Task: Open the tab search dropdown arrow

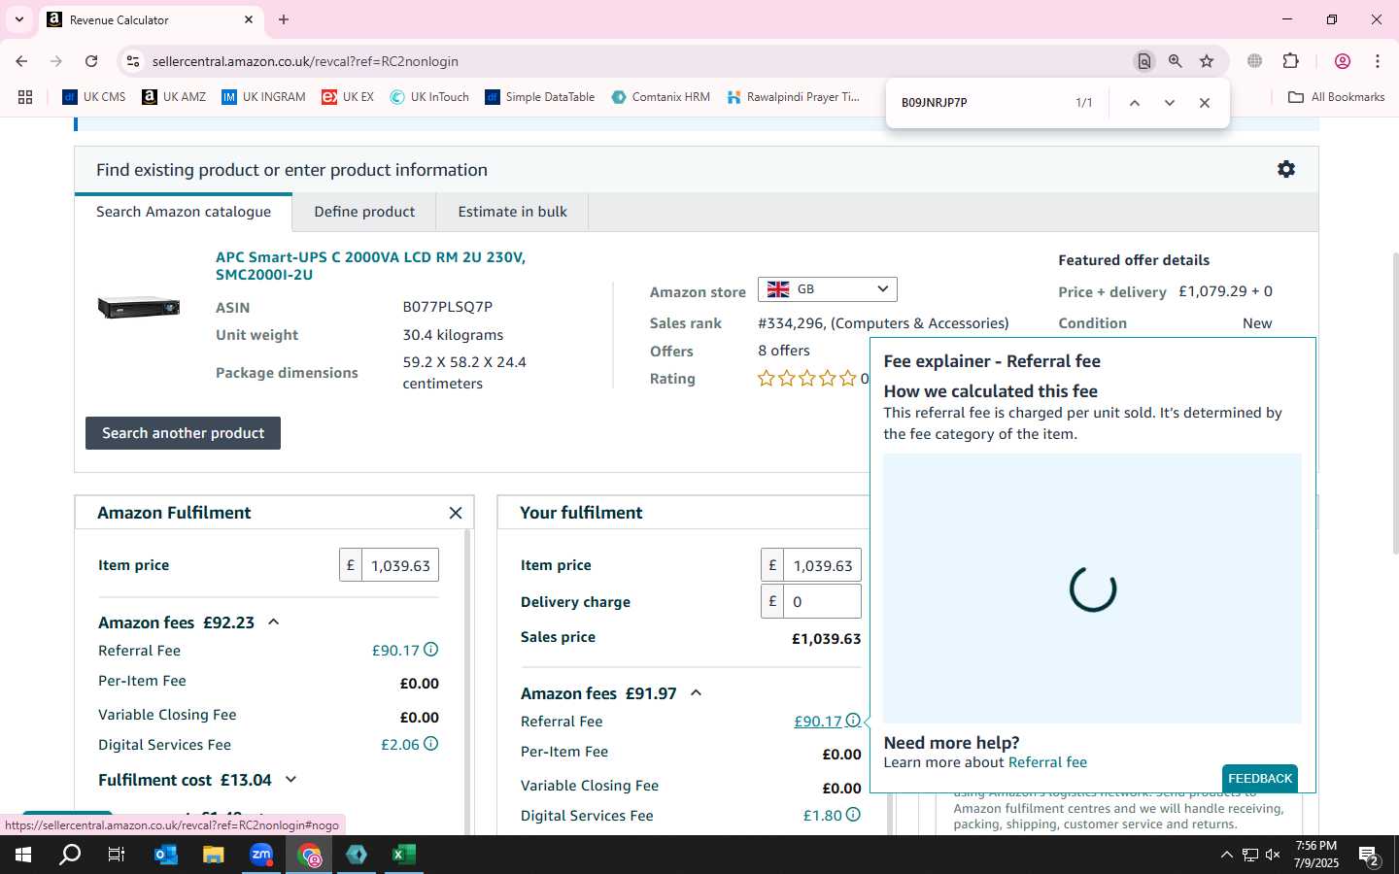Action: (x=18, y=19)
